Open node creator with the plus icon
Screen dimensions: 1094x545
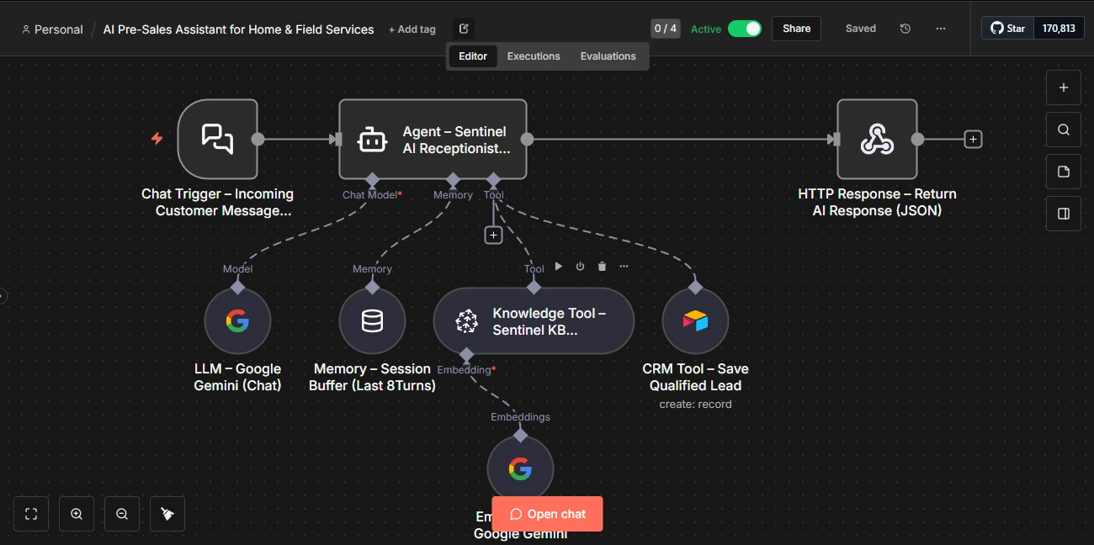(x=1063, y=87)
